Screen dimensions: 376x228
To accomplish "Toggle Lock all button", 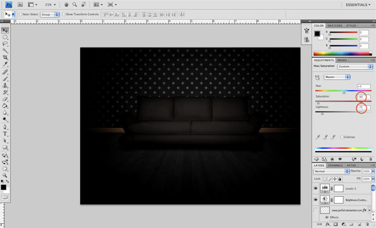I will (x=340, y=179).
